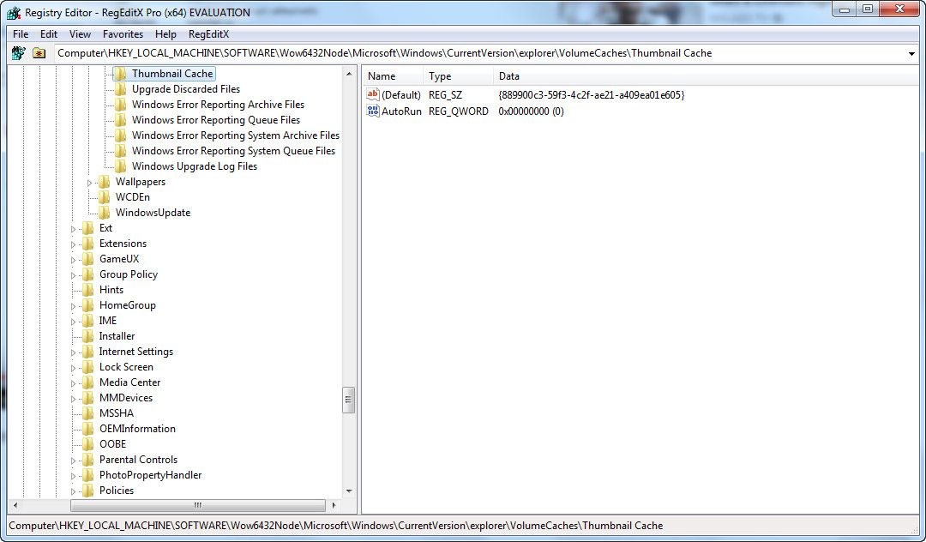The image size is (926, 542).
Task: Click the WindowsUpdate folder icon
Action: click(x=105, y=212)
